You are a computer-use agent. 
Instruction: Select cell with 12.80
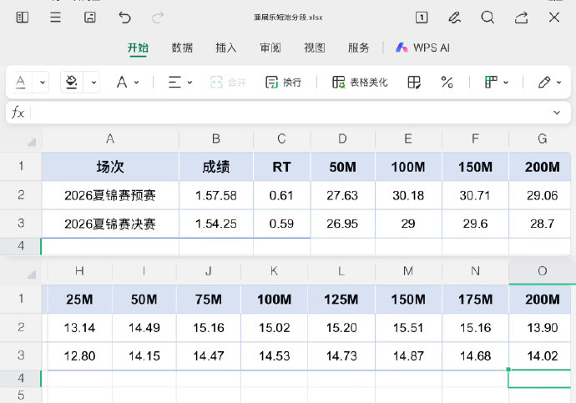(79, 355)
